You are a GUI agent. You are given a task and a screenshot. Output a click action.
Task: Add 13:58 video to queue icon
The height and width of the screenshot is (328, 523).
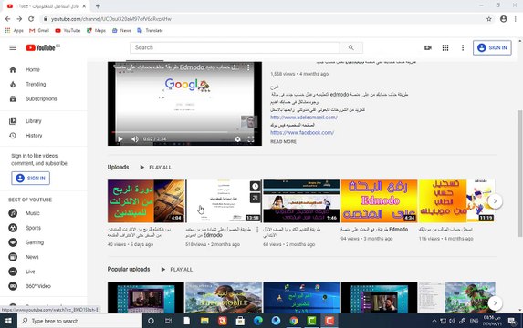[x=256, y=198]
